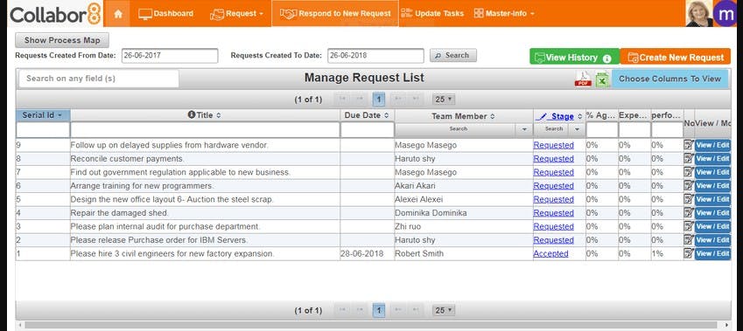The width and height of the screenshot is (743, 331).
Task: Open Update Tasks in the navbar
Action: click(432, 14)
